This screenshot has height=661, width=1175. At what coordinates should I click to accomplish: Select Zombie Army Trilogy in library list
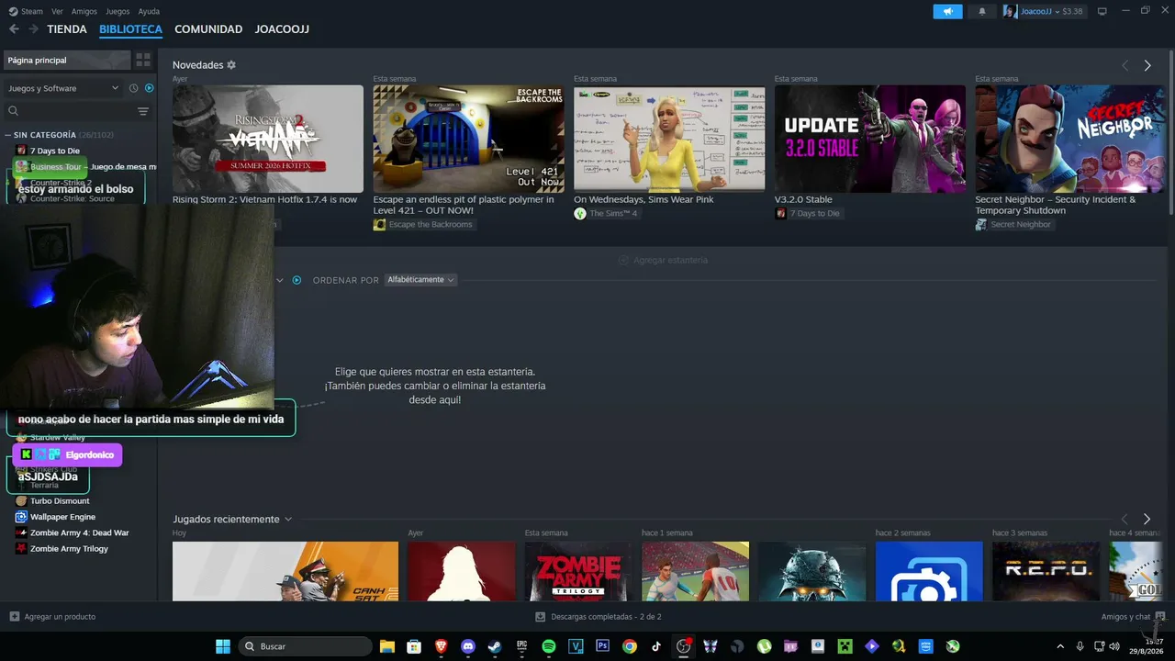click(69, 549)
